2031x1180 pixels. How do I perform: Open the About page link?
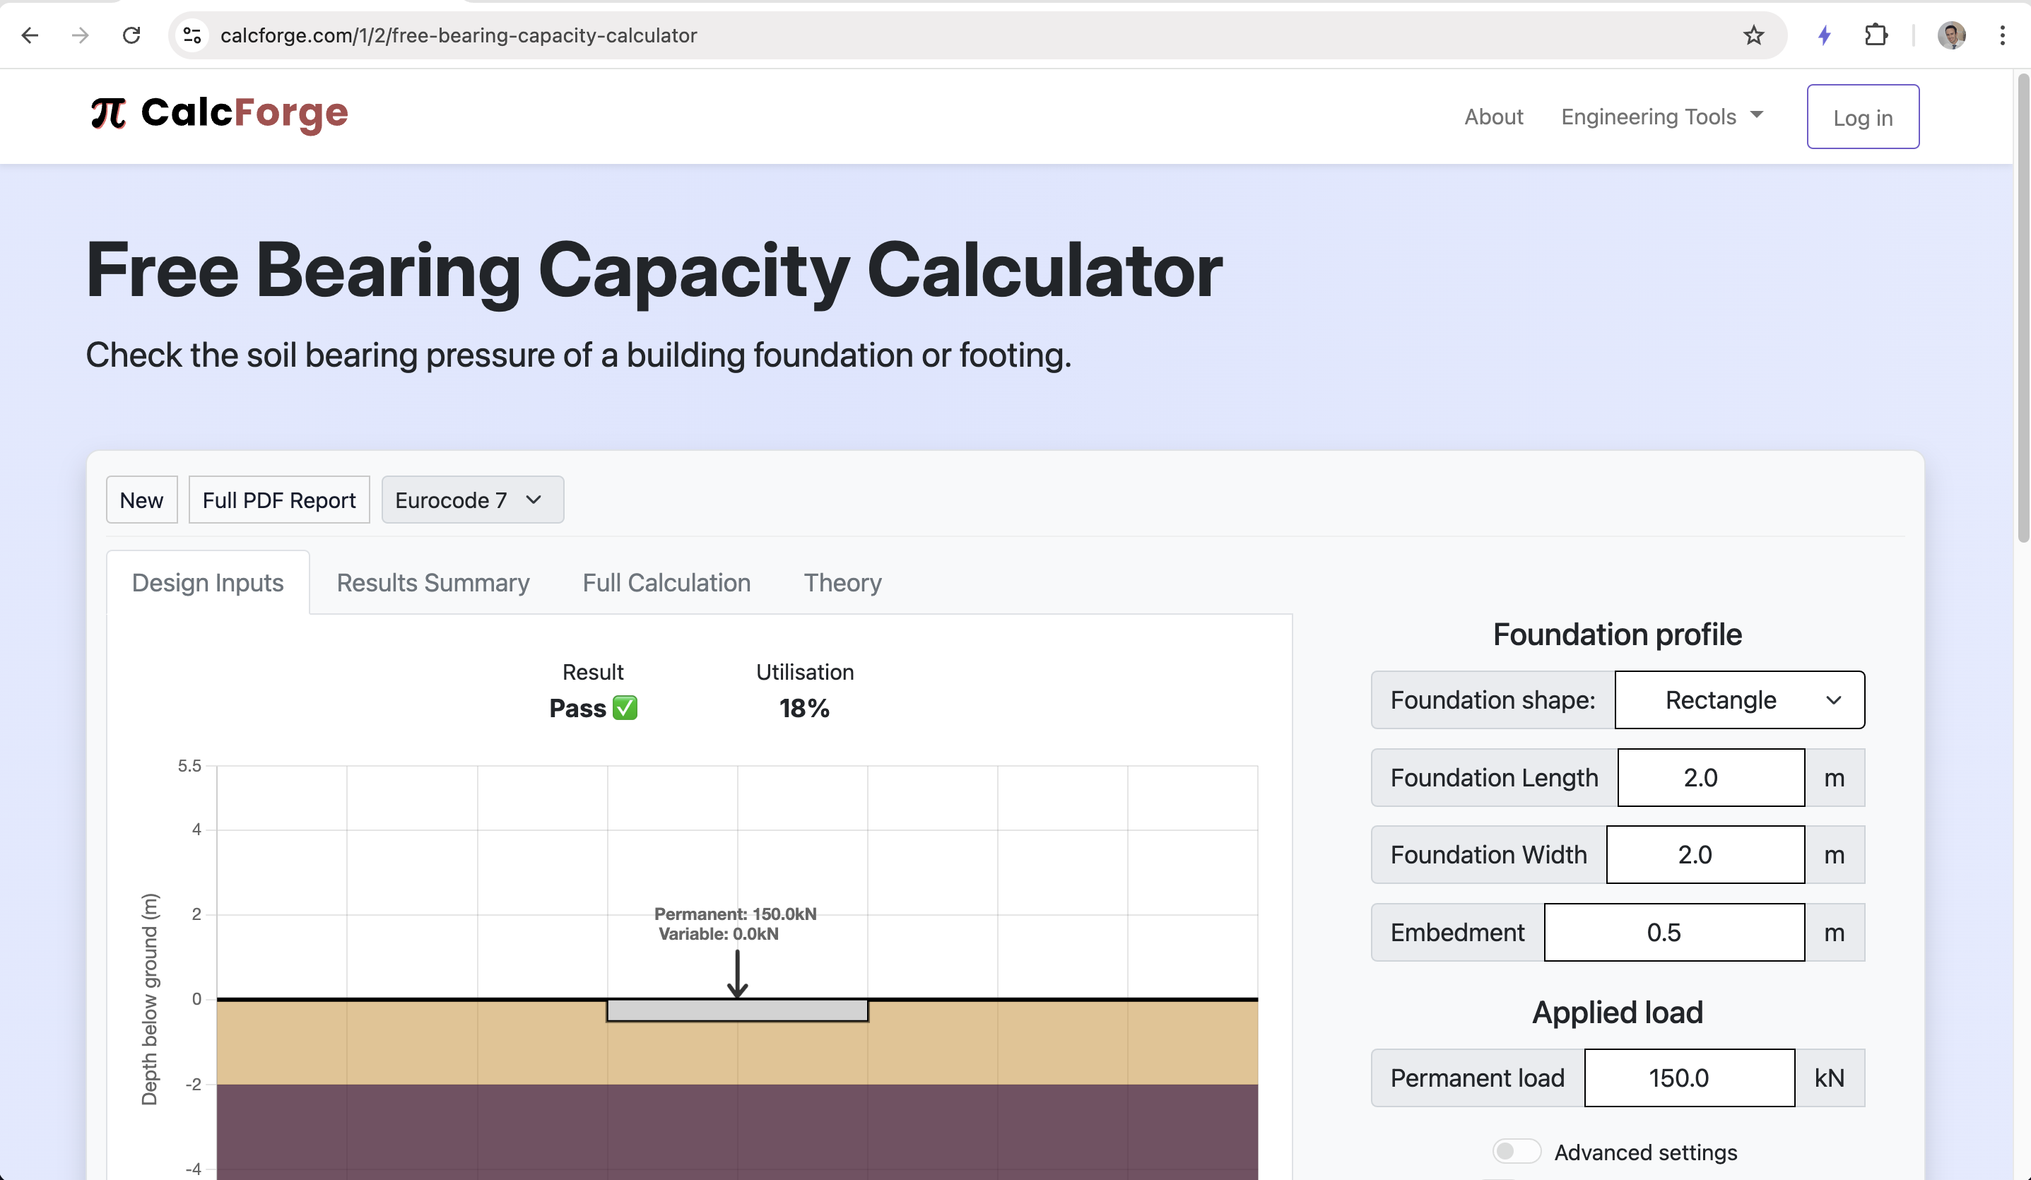tap(1493, 117)
